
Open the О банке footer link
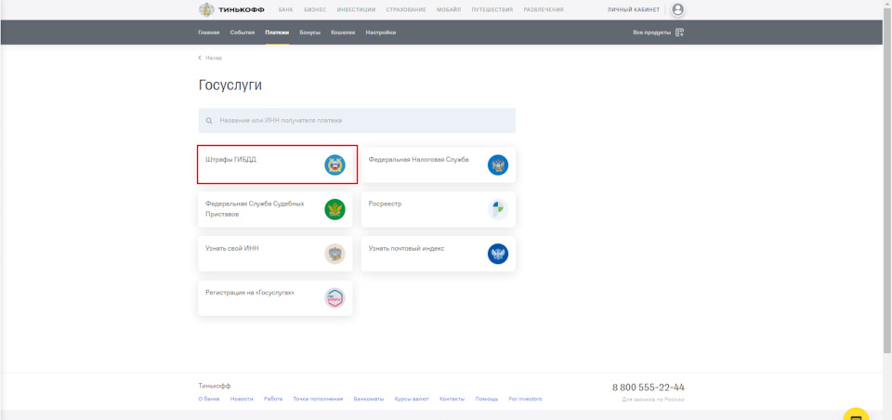(x=209, y=399)
